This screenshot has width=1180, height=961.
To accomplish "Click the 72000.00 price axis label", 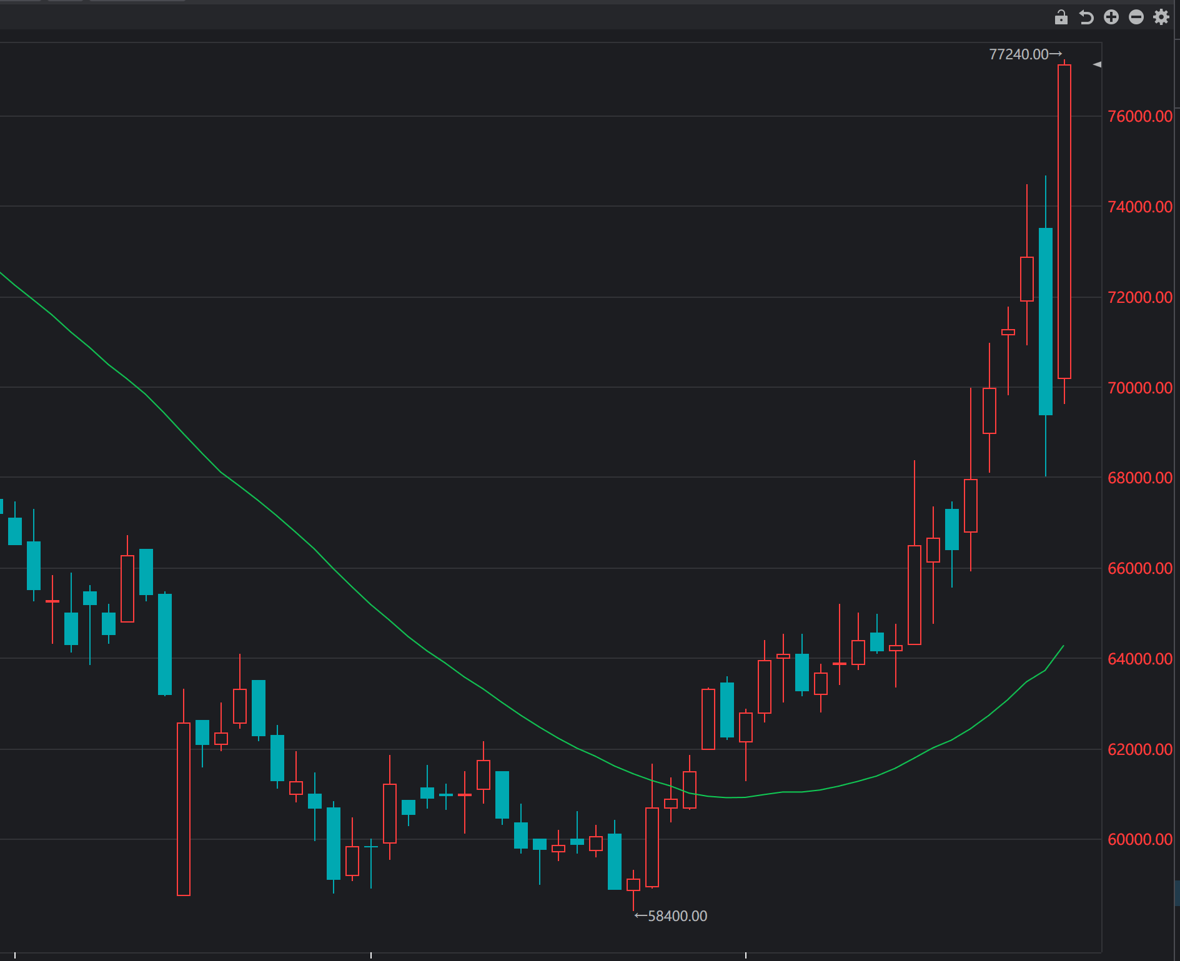I will (x=1140, y=297).
